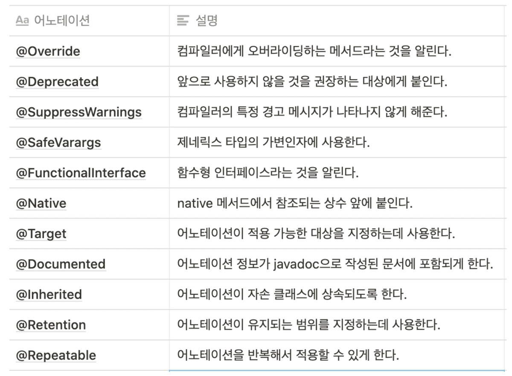Select the @SuppressWarnings title cell

pyautogui.click(x=89, y=112)
